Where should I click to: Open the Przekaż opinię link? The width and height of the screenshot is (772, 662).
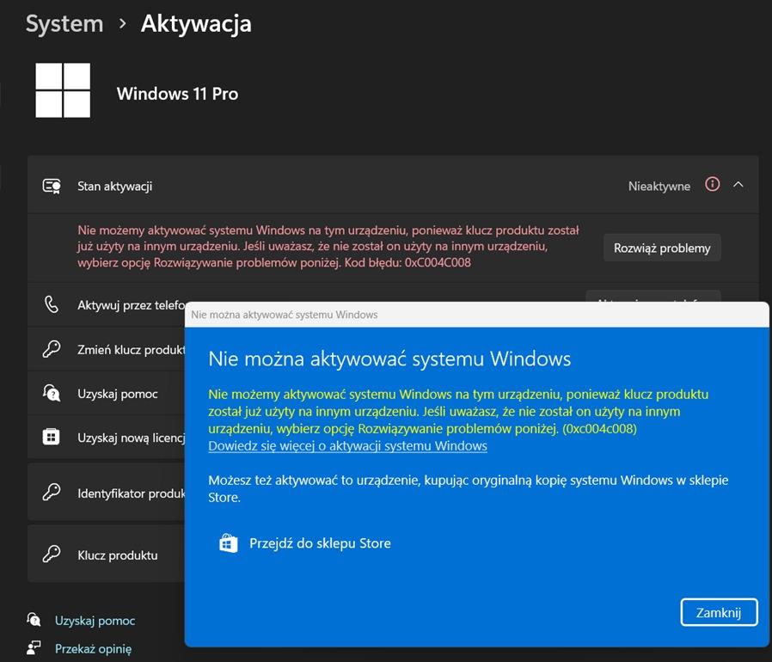click(93, 649)
